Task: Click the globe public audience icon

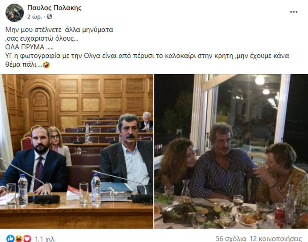Action: 49,17
